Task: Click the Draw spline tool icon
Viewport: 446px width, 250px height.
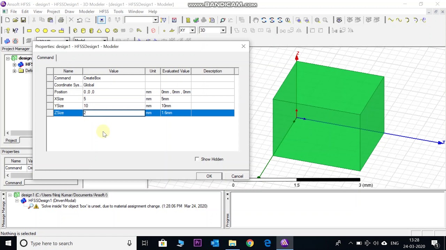Action: tap(399, 20)
